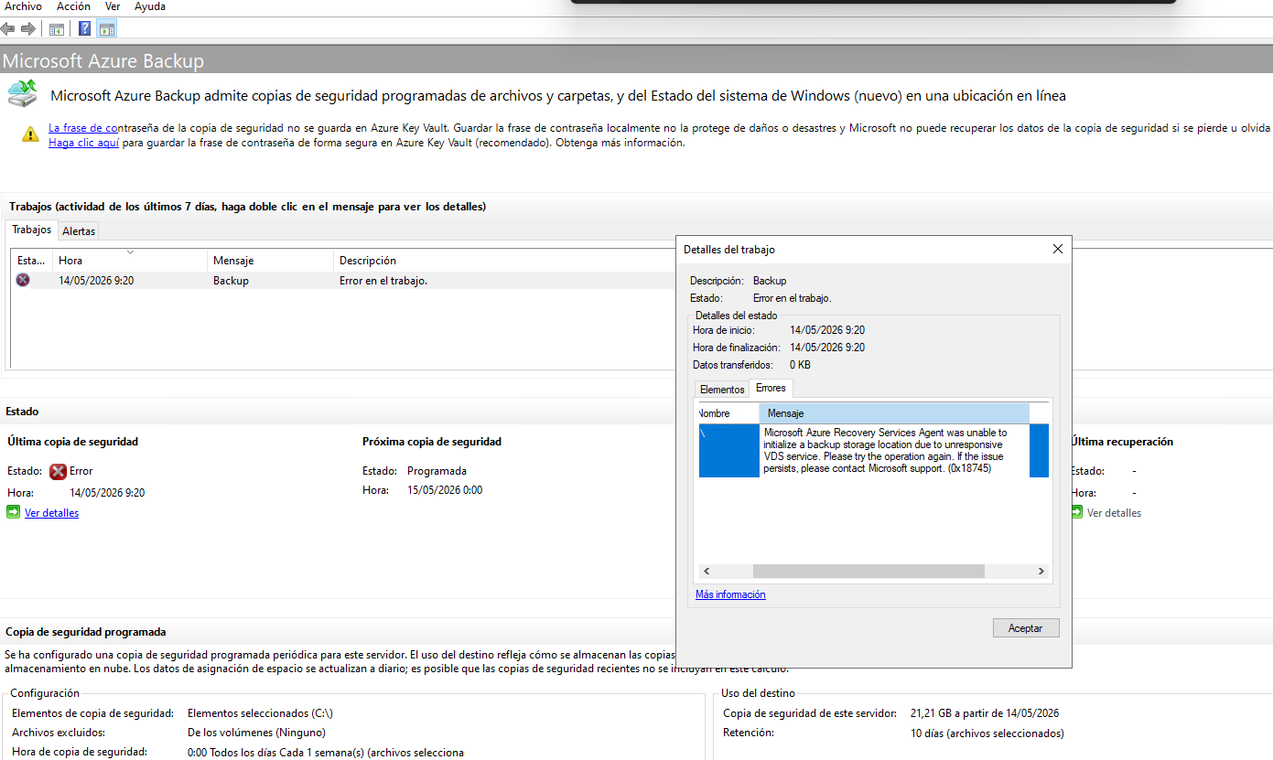
Task: Open help via the blue question-mark icon
Action: click(x=84, y=28)
